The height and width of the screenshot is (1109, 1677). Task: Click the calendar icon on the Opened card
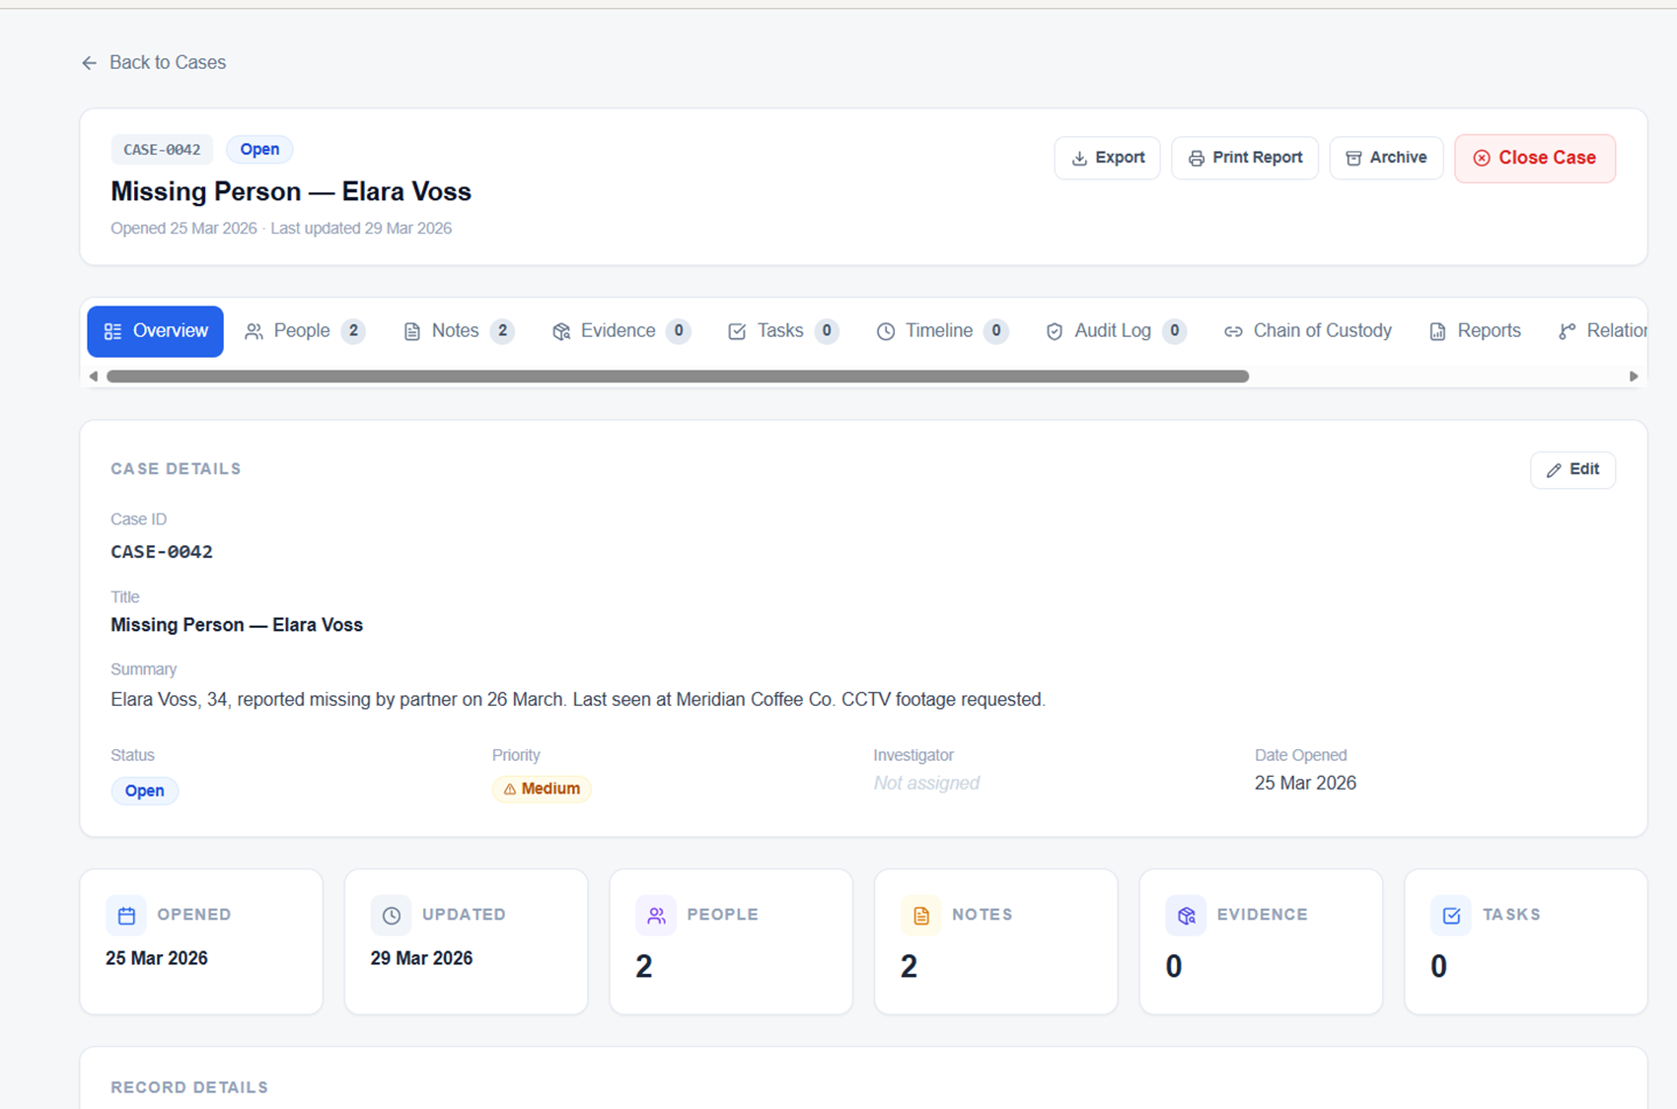(x=125, y=915)
